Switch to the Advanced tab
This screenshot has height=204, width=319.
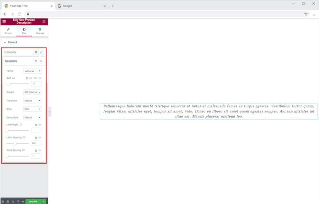[x=40, y=31]
